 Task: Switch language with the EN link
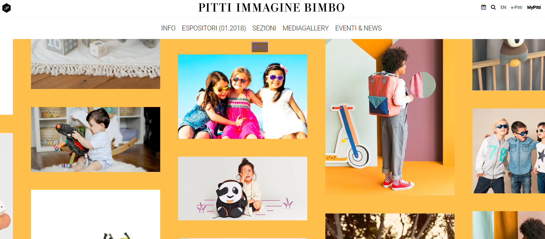coord(503,7)
